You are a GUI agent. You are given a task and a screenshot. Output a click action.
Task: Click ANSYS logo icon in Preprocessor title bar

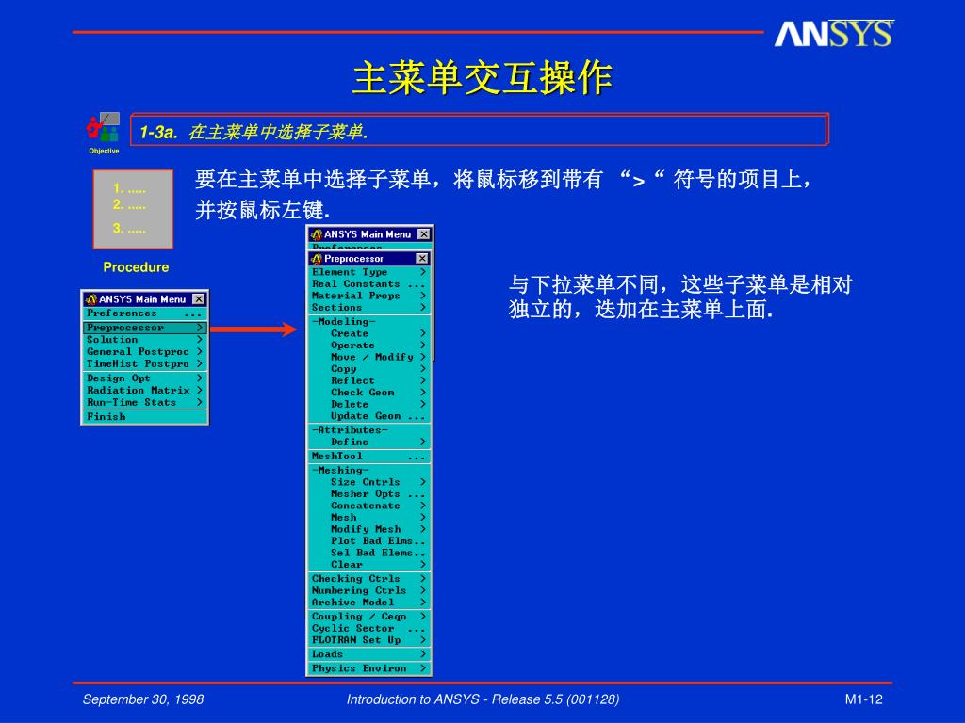[x=317, y=259]
